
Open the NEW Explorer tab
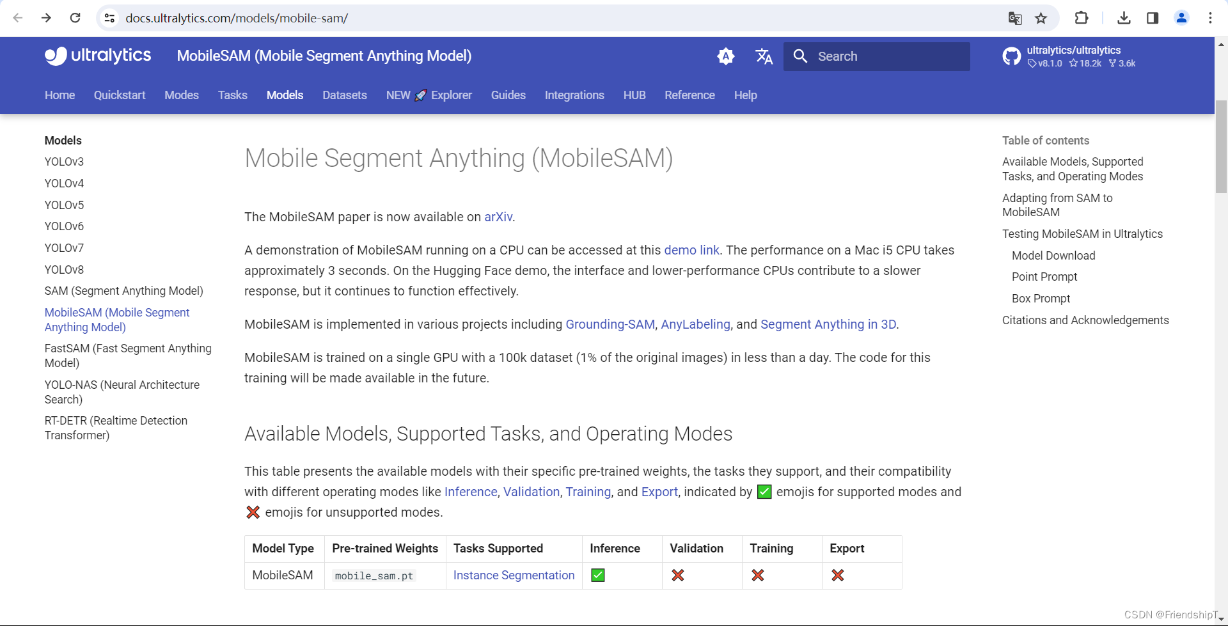(x=429, y=95)
